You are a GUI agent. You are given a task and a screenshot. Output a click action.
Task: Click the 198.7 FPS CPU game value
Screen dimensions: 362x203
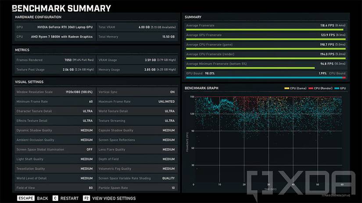[x=327, y=45]
